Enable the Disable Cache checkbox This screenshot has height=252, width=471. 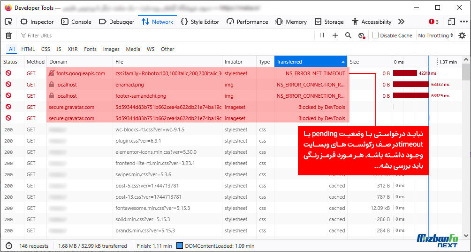[375, 36]
